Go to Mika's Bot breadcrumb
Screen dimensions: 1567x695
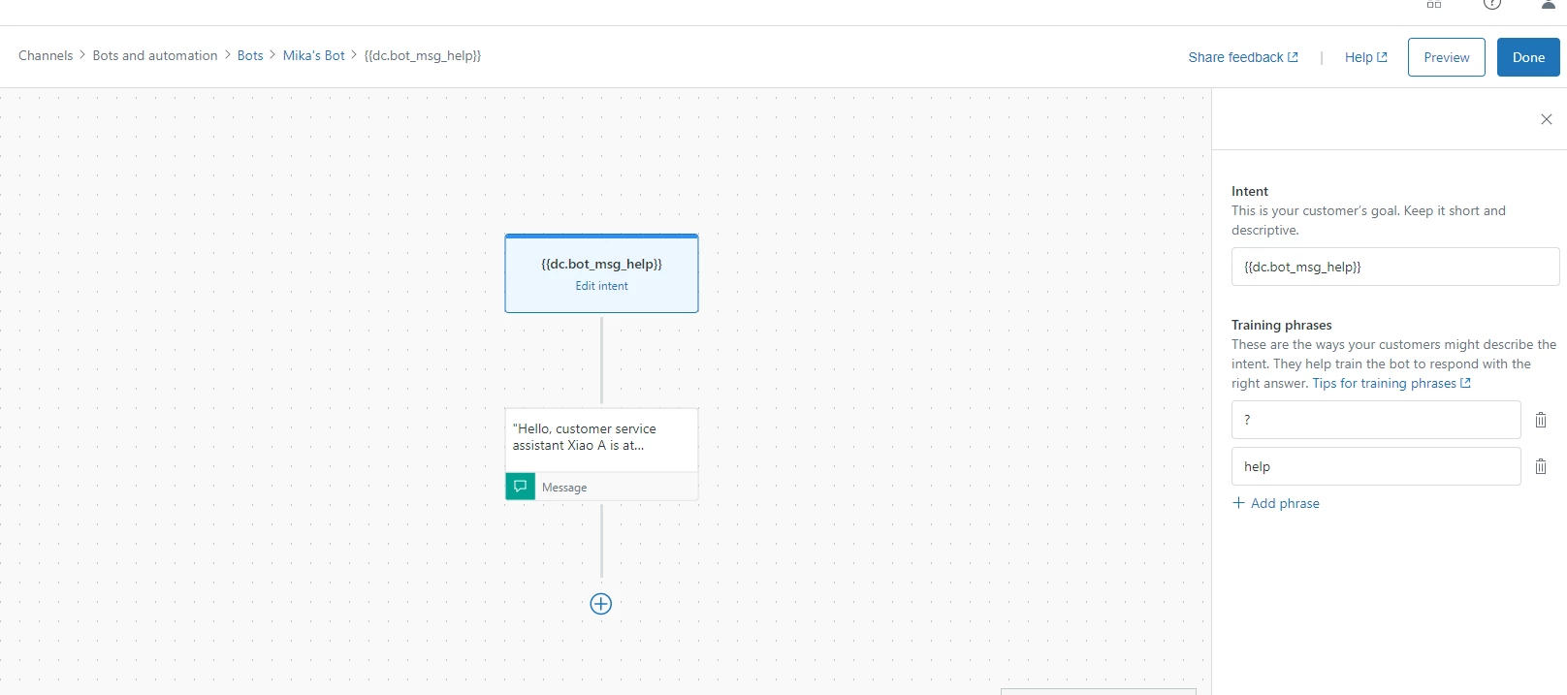(314, 55)
